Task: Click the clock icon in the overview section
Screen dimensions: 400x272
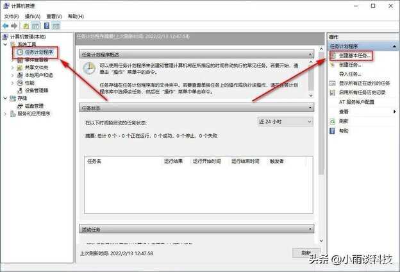Action: click(x=89, y=68)
